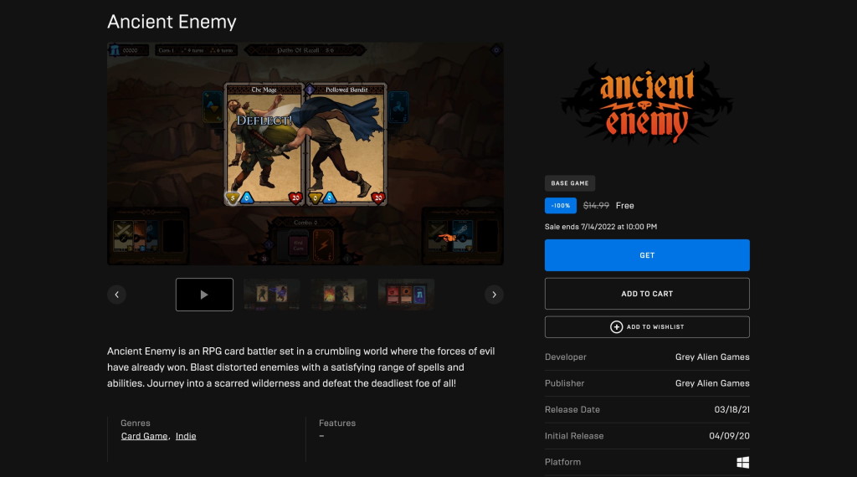Click the Ancient Enemy page title
This screenshot has height=477, width=857.
(x=172, y=22)
